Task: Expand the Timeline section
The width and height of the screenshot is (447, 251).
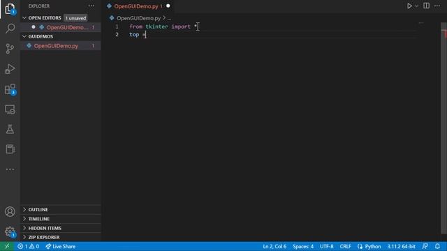Action: point(39,219)
